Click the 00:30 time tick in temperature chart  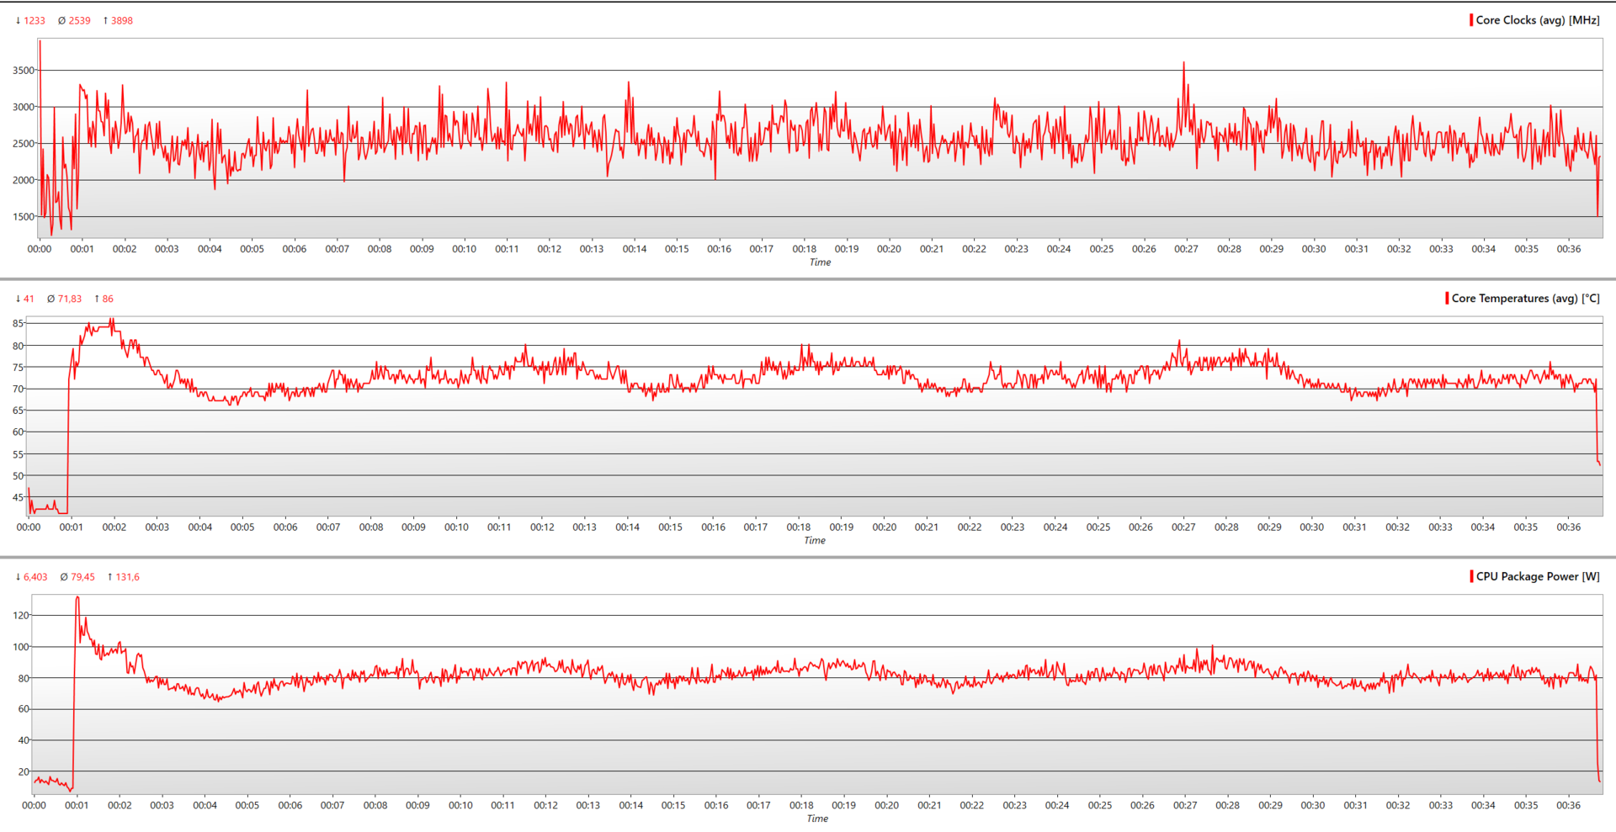pos(1312,527)
